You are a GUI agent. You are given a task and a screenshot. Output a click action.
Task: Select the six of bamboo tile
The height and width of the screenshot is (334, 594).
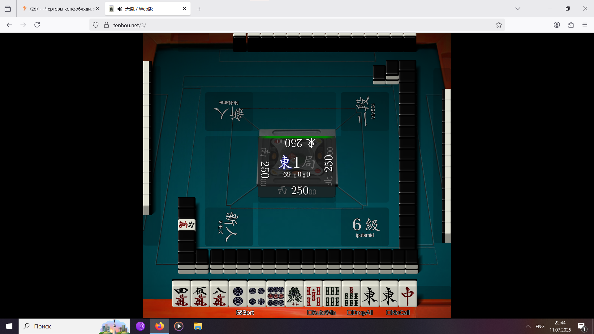[x=332, y=294]
